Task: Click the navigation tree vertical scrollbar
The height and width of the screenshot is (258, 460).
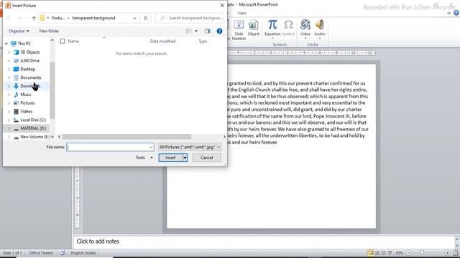Action: pos(52,90)
